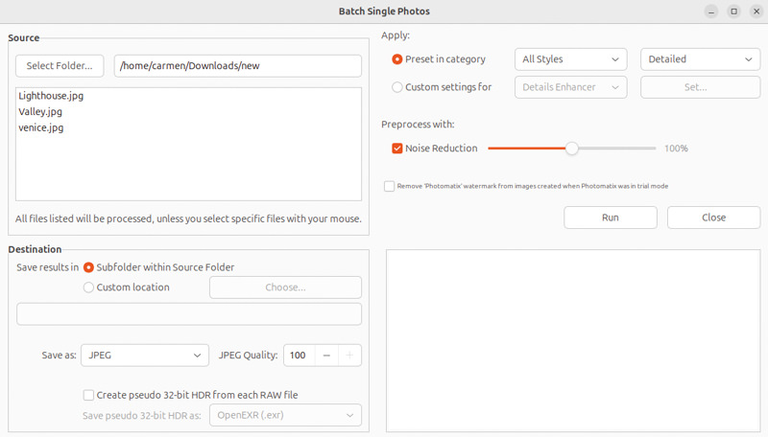Select Valley.jpg in the file list

(x=41, y=111)
